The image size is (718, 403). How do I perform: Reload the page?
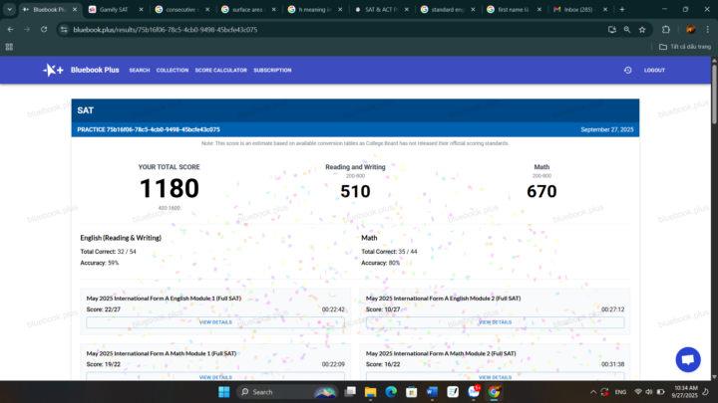[44, 29]
